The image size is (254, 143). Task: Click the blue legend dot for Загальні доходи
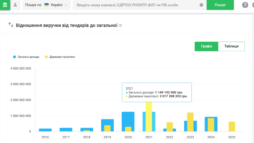[x=14, y=57]
